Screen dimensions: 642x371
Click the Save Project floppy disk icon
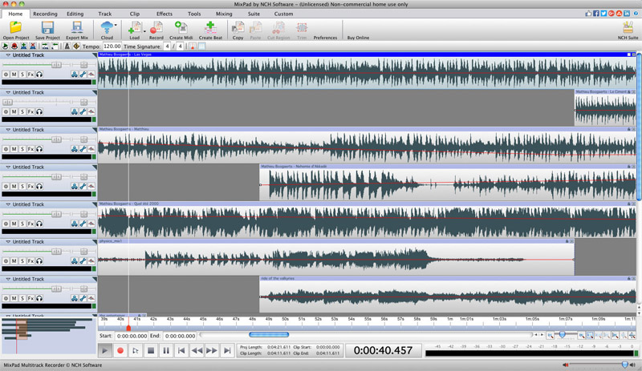[47, 27]
